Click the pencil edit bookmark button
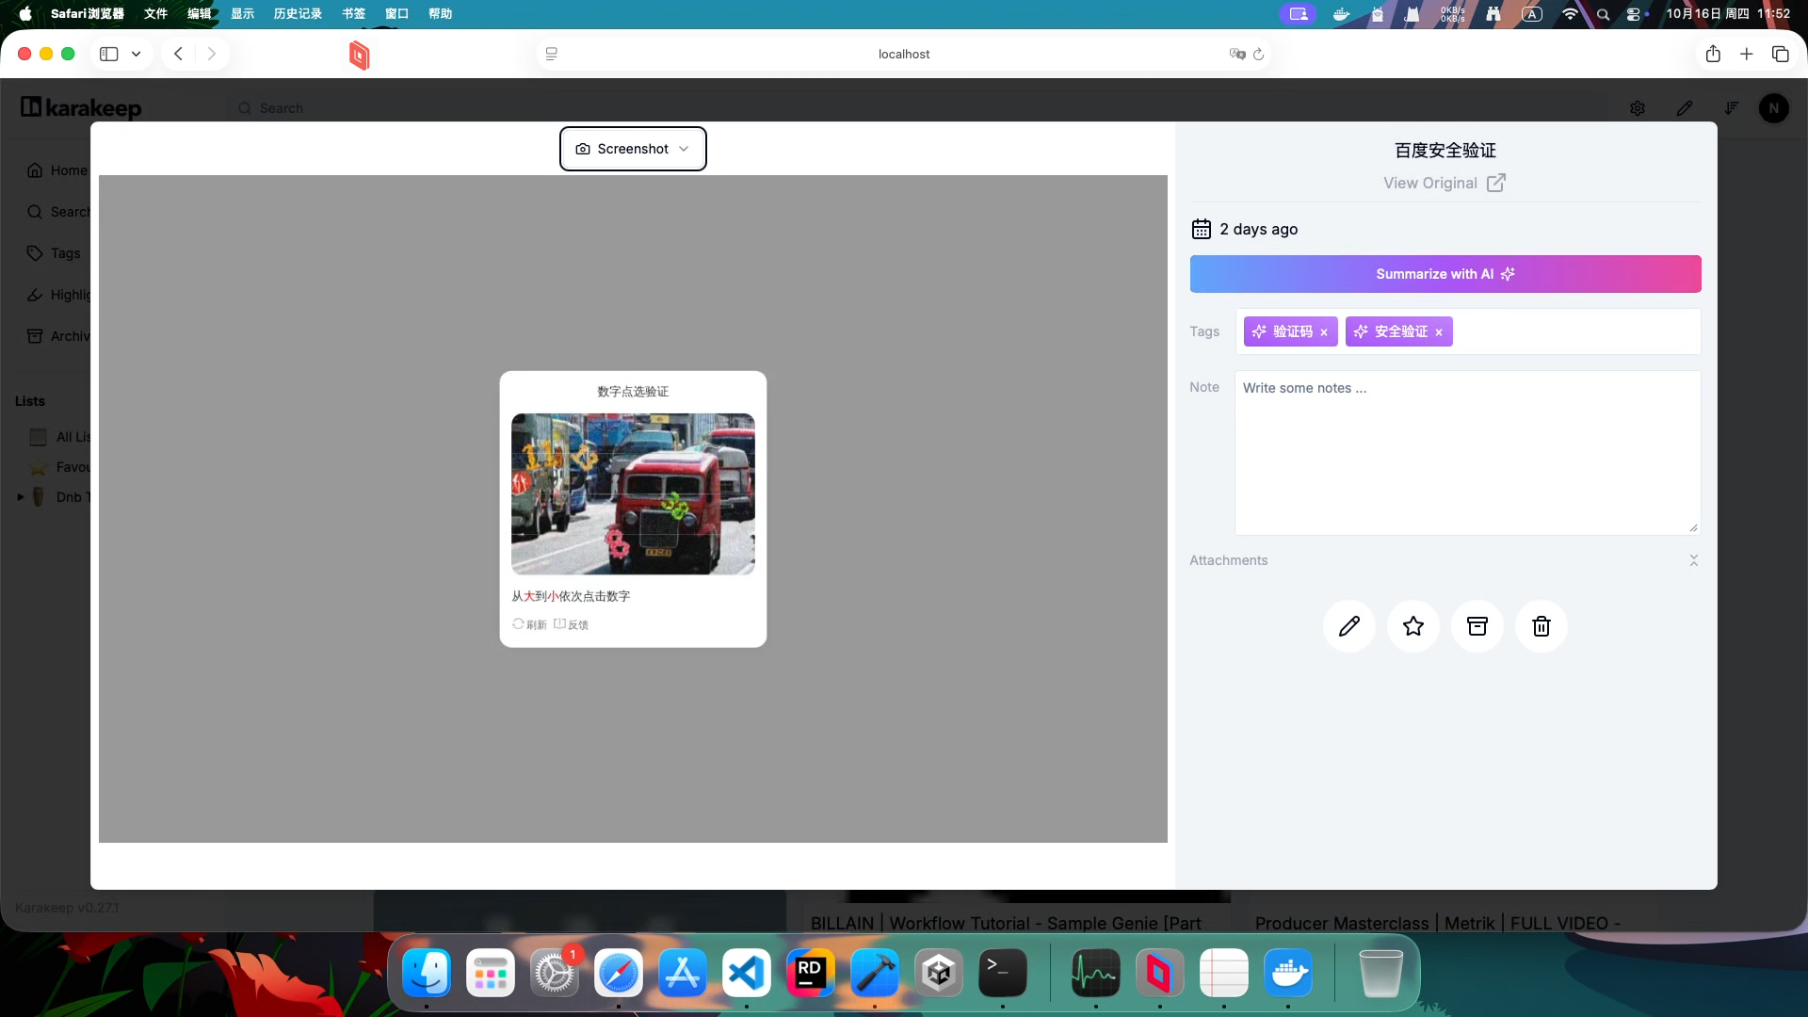This screenshot has height=1017, width=1808. point(1349,626)
